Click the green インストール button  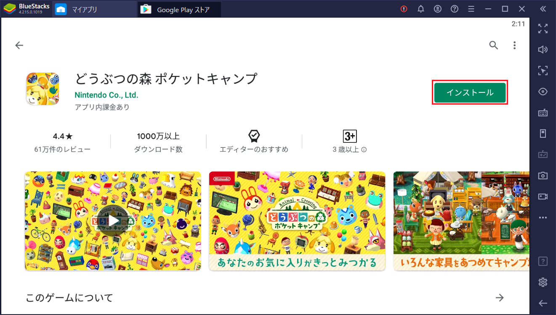pyautogui.click(x=470, y=92)
